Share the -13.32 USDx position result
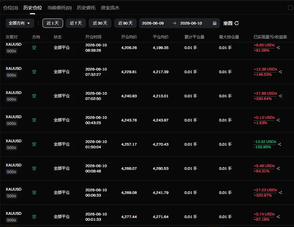Viewport: 294px width, 227px height. (x=279, y=144)
